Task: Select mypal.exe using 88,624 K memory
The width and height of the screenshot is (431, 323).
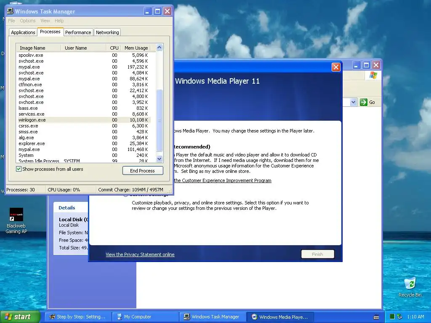Action: [83, 79]
